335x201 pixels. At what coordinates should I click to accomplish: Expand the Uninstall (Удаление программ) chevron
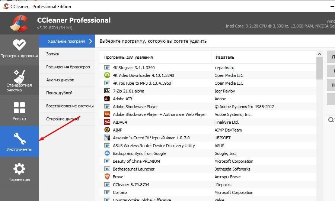[90, 41]
